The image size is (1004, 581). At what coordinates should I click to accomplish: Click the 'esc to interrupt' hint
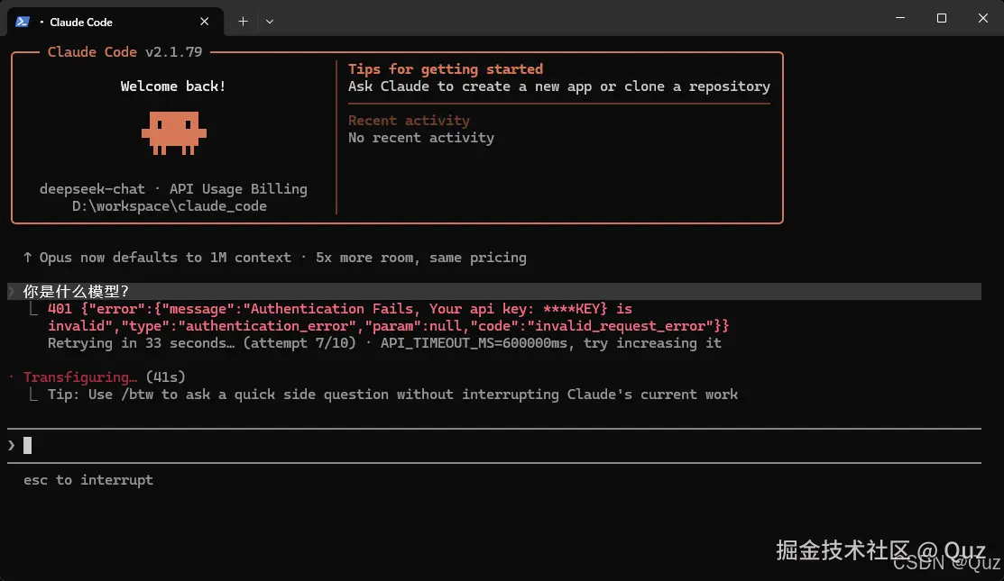(x=88, y=480)
